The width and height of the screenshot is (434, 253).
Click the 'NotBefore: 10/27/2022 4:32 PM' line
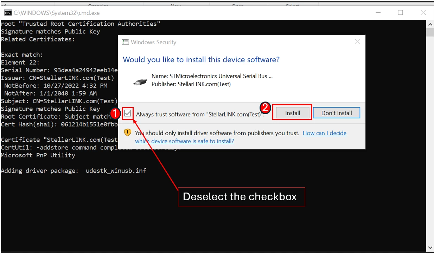click(x=56, y=86)
